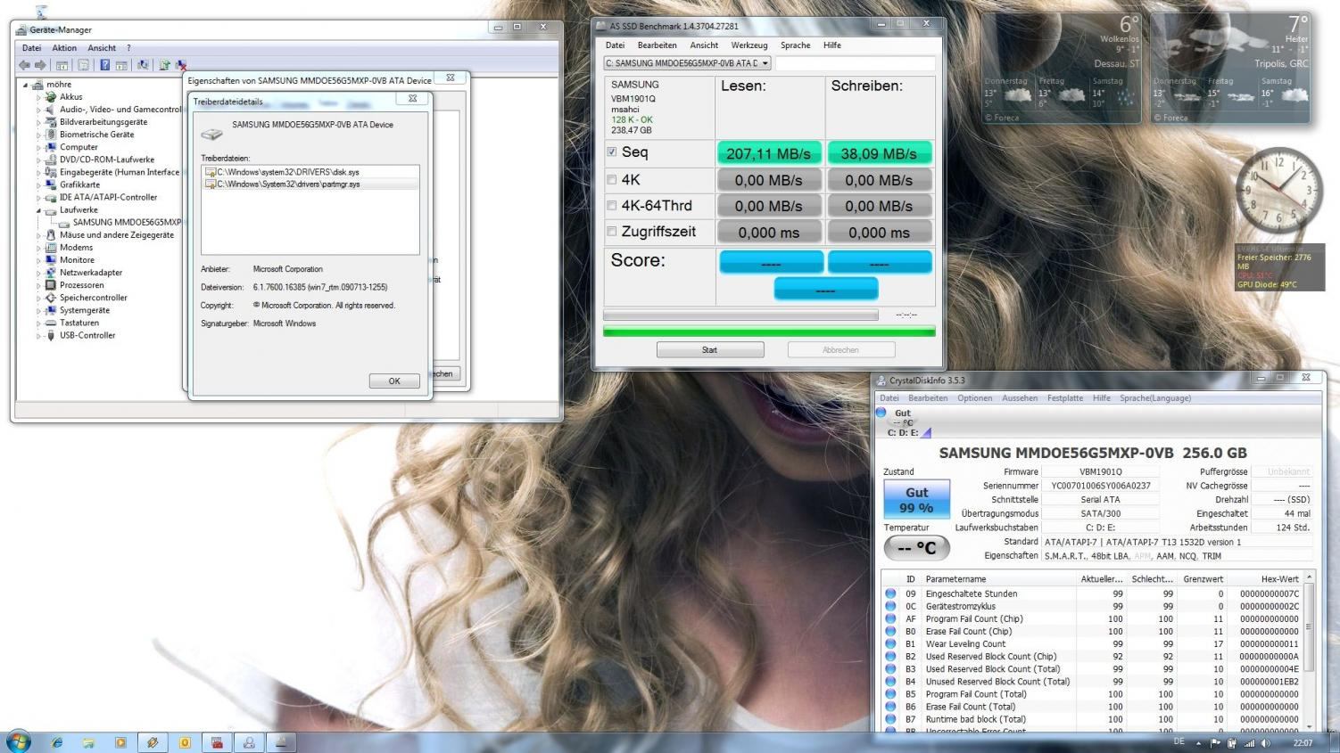This screenshot has height=753, width=1340.
Task: Open drive selector dropdown in AS SSD
Action: pos(765,63)
